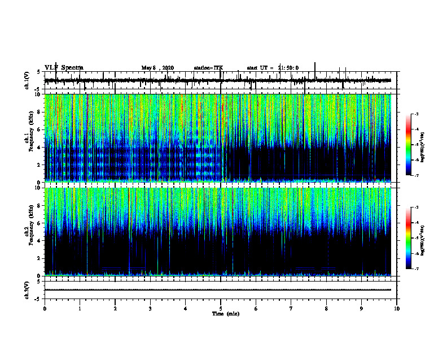The height and width of the screenshot is (346, 447).
Task: Click the log(PSD) label of the ch.1 color bar
Action: pyautogui.click(x=423, y=148)
